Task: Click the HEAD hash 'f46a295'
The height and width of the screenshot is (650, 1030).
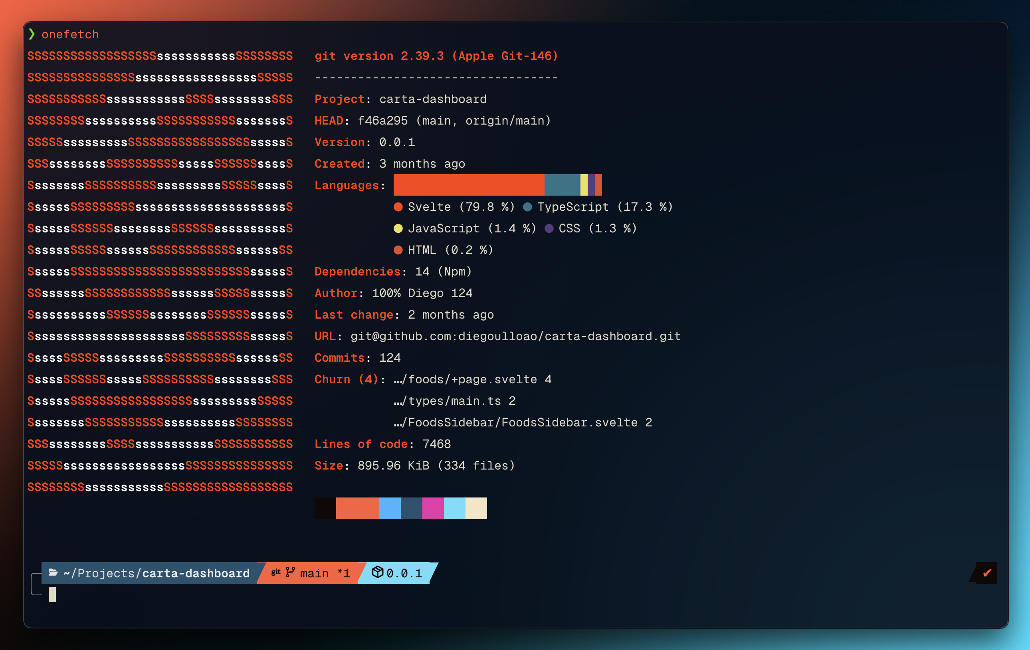Action: pyautogui.click(x=383, y=121)
